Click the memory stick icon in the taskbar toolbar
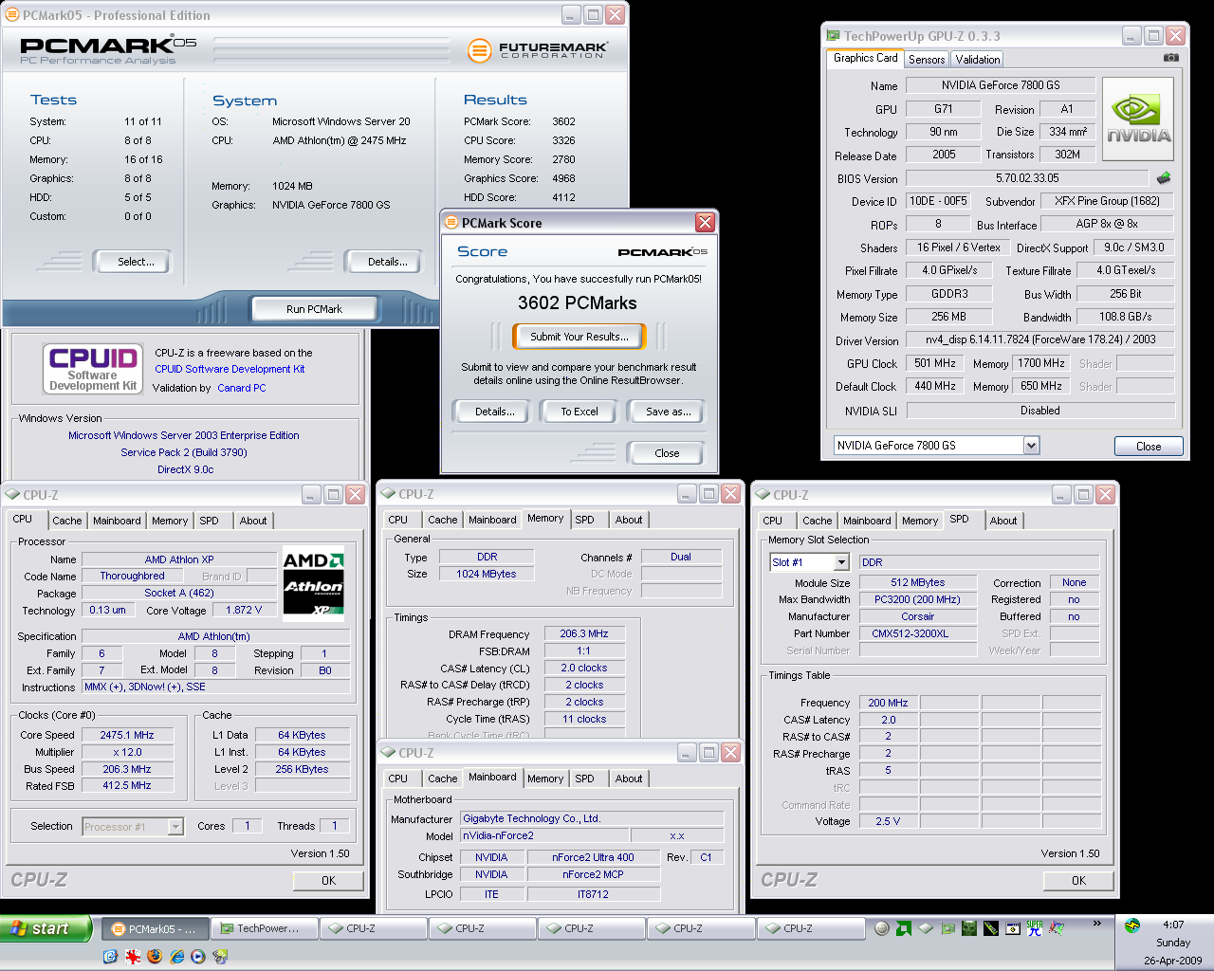This screenshot has width=1214, height=971. pos(991,928)
